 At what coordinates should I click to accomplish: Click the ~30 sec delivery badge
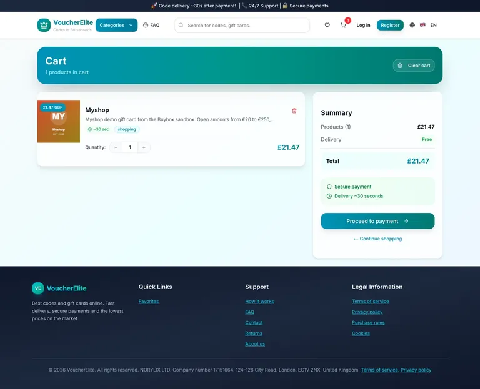pos(98,129)
